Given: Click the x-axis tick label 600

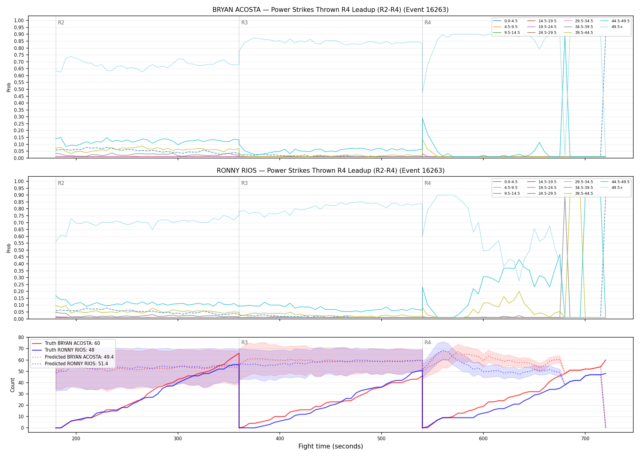Looking at the screenshot, I should [x=483, y=438].
